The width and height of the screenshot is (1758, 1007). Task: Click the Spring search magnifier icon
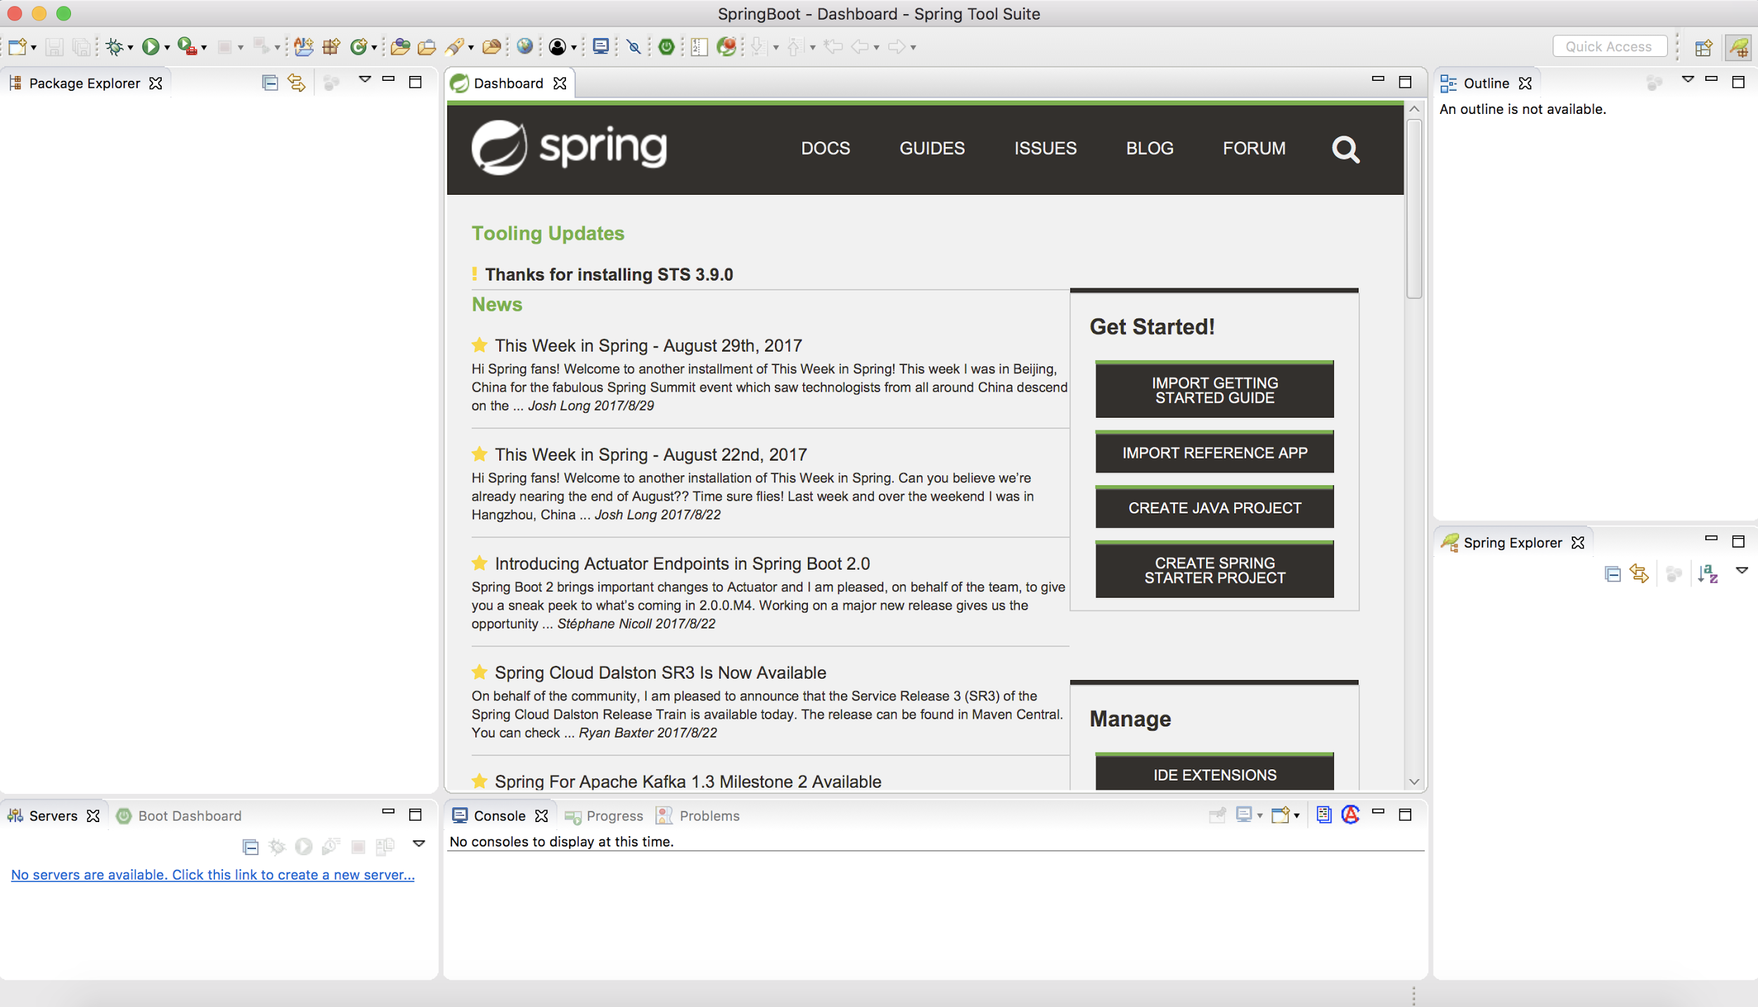tap(1345, 149)
